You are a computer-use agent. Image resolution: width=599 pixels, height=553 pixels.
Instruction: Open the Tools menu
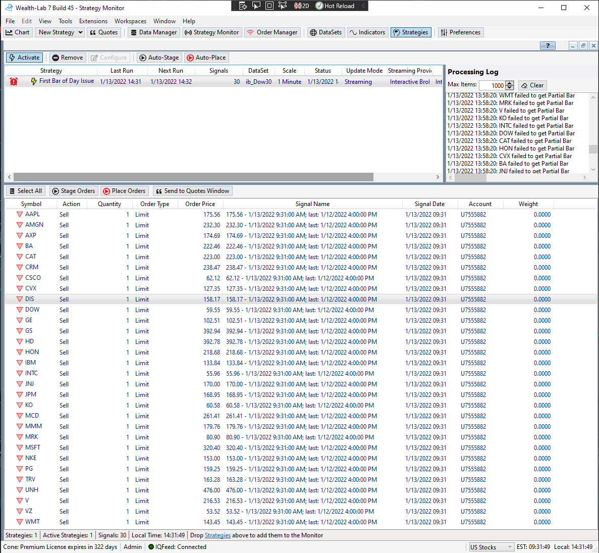pyautogui.click(x=65, y=21)
